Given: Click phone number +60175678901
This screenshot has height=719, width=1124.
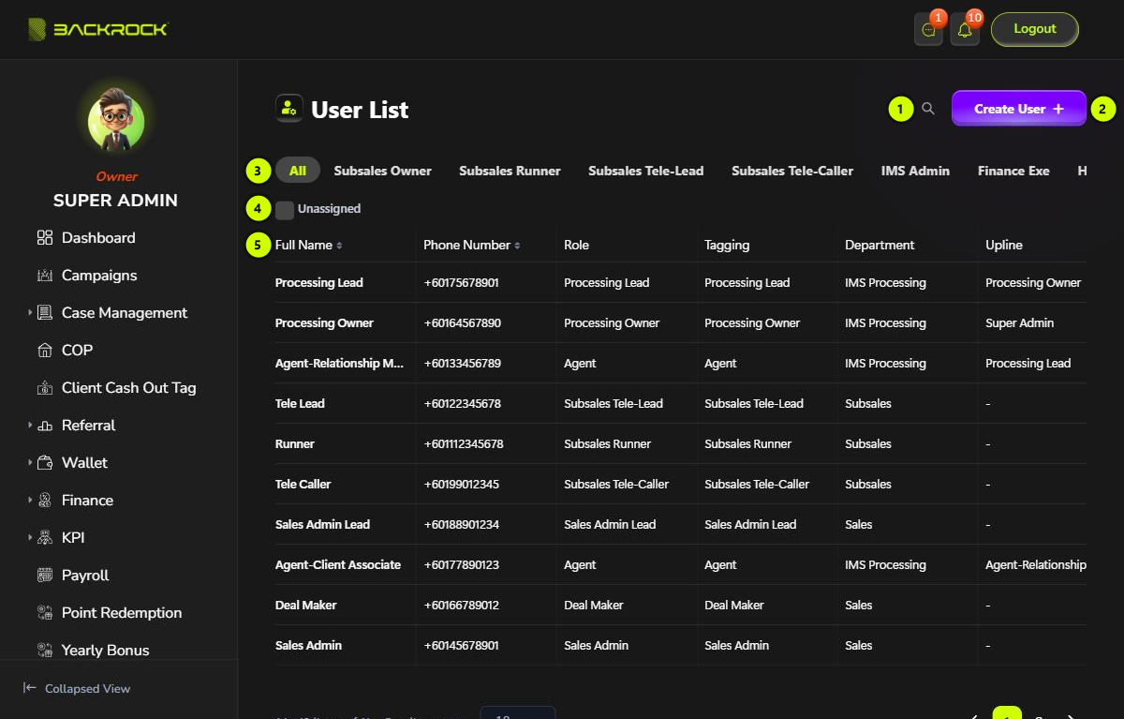Looking at the screenshot, I should point(461,283).
